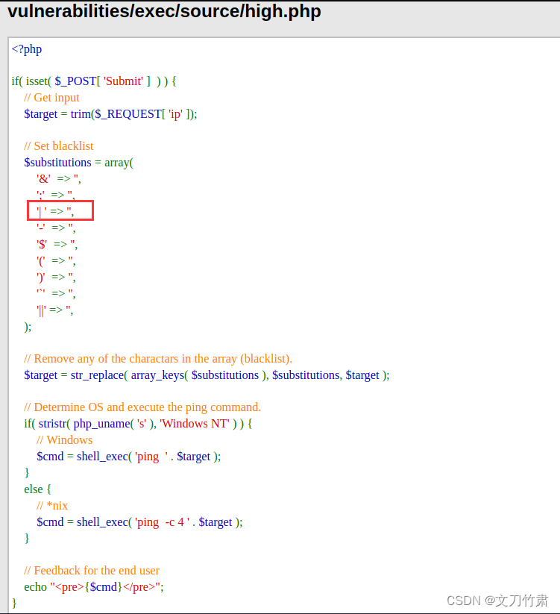
Task: Click the page title vulnerabilities/exec/source/high.php
Action: [164, 11]
